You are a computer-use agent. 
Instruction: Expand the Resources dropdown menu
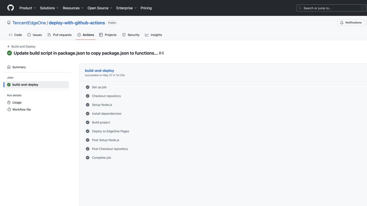coord(73,8)
